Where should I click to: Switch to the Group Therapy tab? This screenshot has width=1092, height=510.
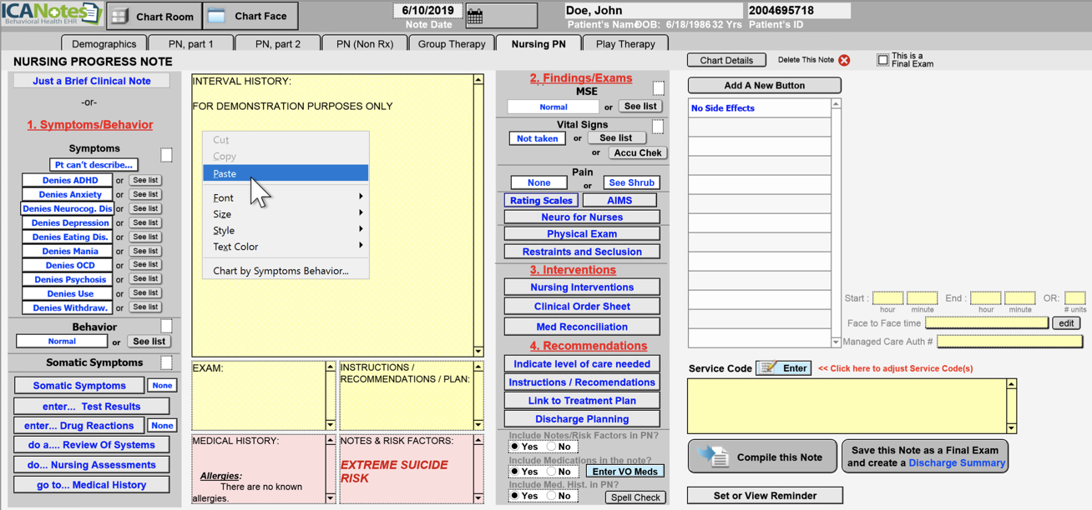point(451,44)
